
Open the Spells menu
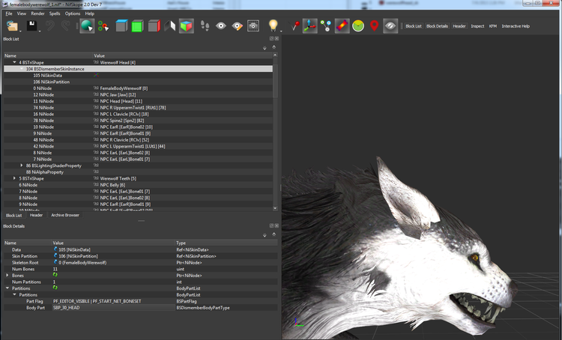(x=55, y=13)
